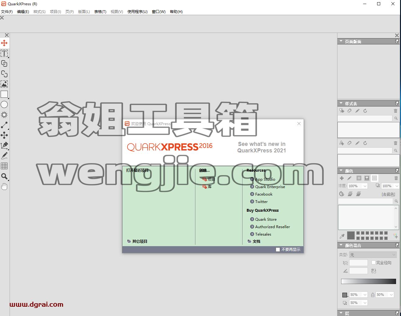The height and width of the screenshot is (316, 401).
Task: Click the gradient bar in 颜色混合 panel
Action: coord(368,281)
